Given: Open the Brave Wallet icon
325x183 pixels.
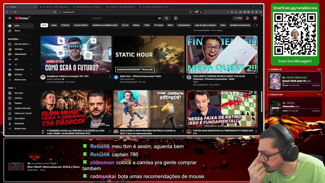Looking at the screenshot, I should tap(248, 12).
